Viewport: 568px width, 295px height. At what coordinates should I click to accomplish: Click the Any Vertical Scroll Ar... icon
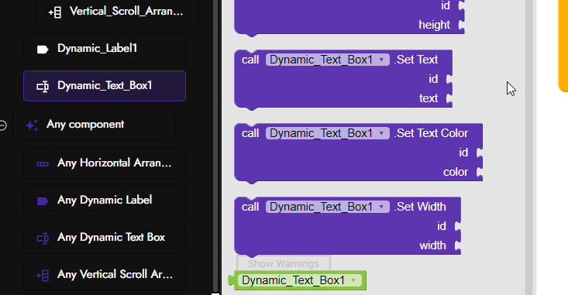tap(43, 276)
